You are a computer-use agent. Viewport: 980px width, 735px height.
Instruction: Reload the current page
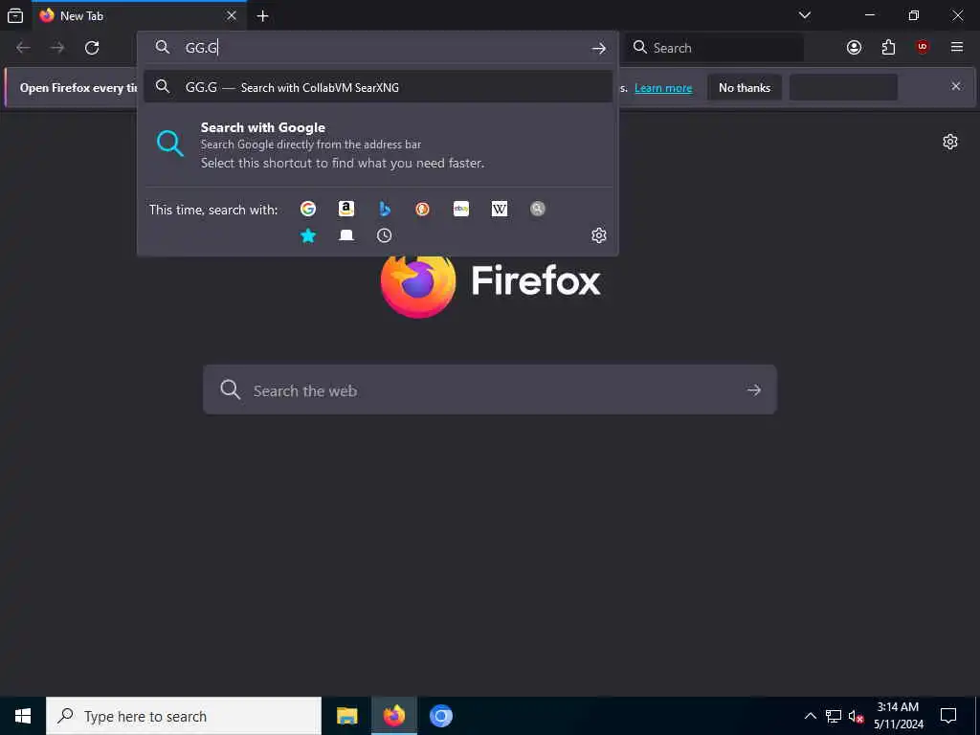click(92, 48)
